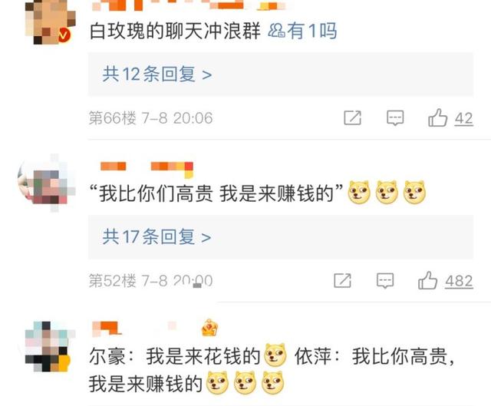Tap the second commenter's username

147,168
